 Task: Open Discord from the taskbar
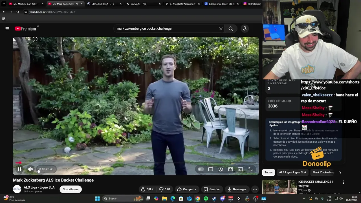[223, 198]
